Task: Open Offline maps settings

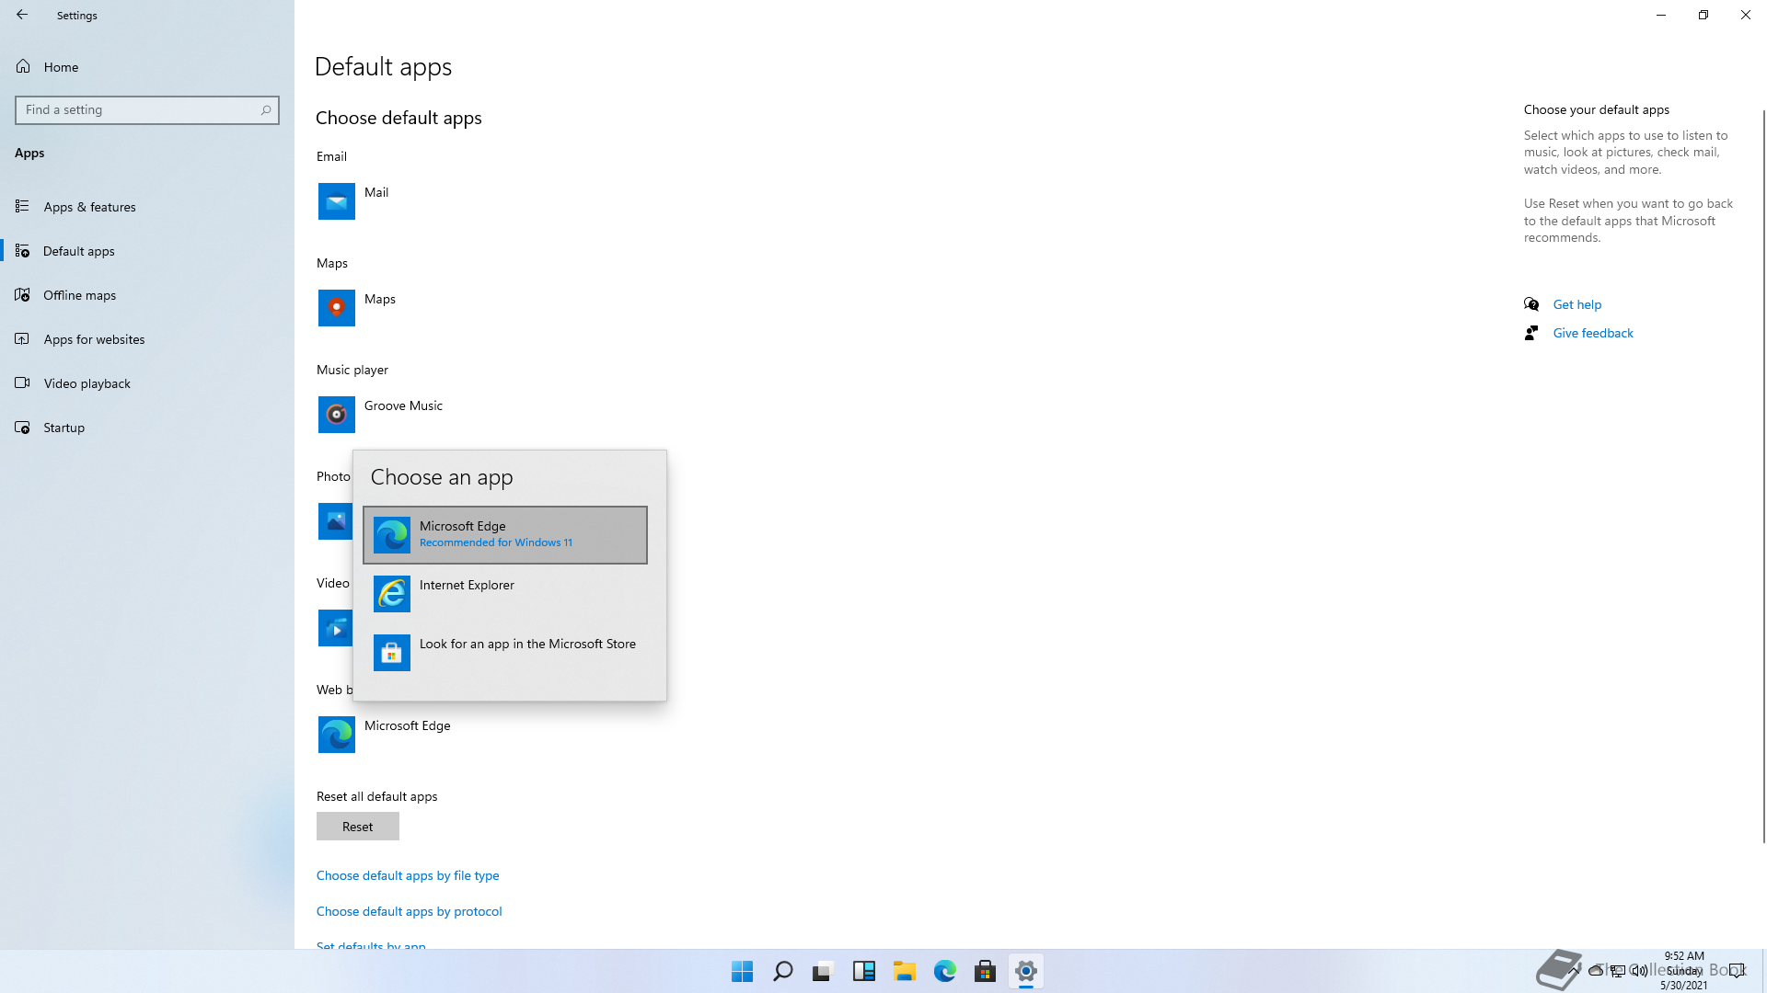Action: pyautogui.click(x=147, y=295)
